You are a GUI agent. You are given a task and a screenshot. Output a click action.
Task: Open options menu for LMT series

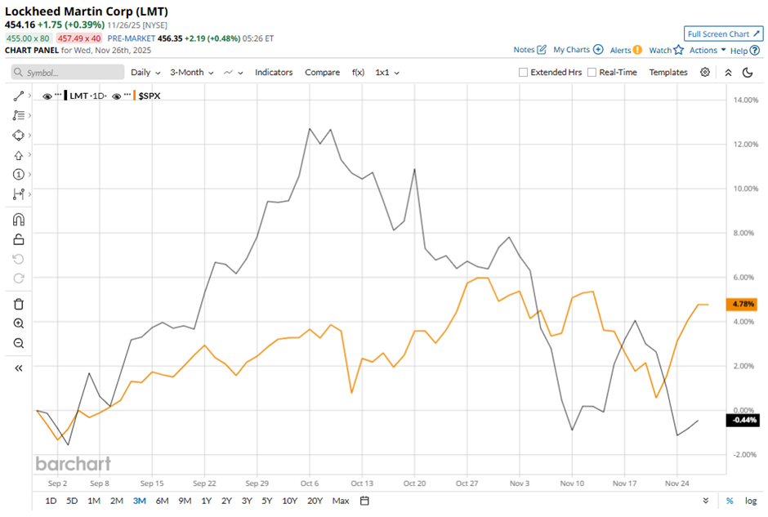pos(58,94)
